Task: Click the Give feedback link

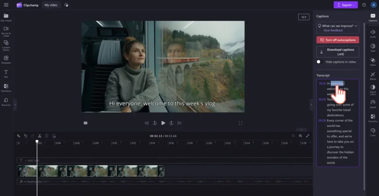Action: [333, 30]
